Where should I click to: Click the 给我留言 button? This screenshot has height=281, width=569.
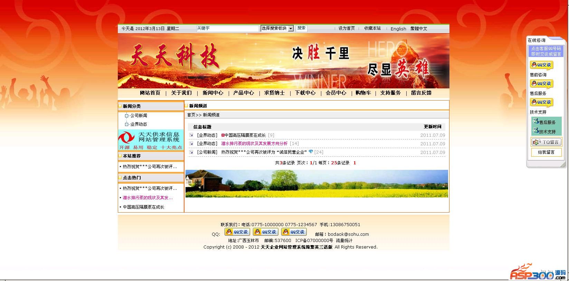click(546, 152)
